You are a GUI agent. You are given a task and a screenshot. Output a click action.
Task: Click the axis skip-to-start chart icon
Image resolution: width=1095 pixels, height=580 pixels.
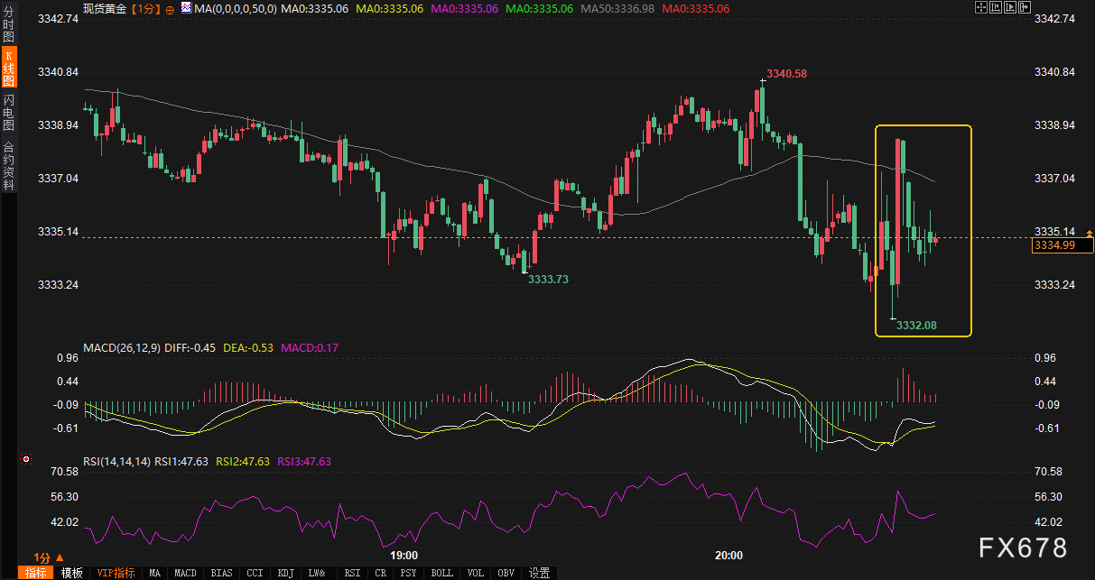point(995,7)
